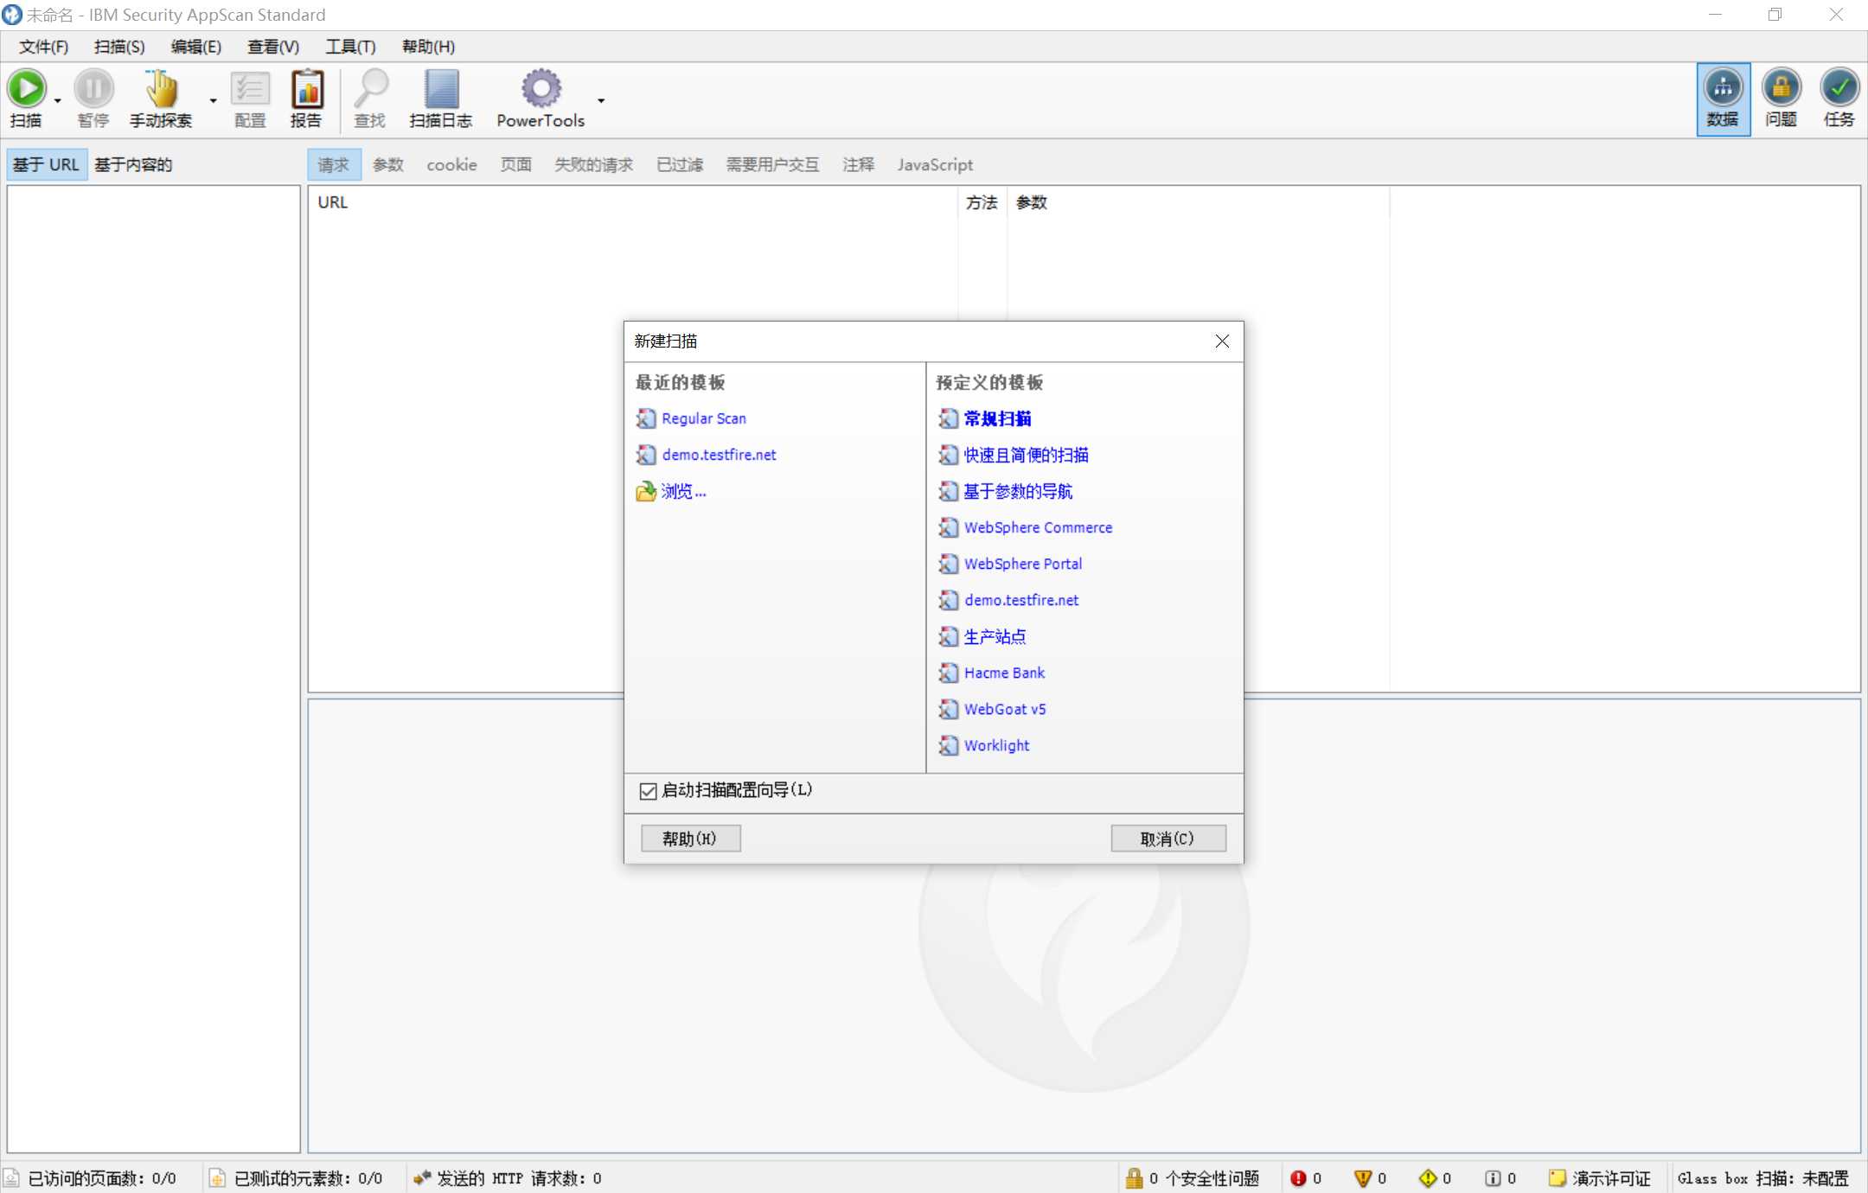Switch to Tasks (任务) view icon
Viewport: 1868px width, 1193px height.
[x=1839, y=87]
